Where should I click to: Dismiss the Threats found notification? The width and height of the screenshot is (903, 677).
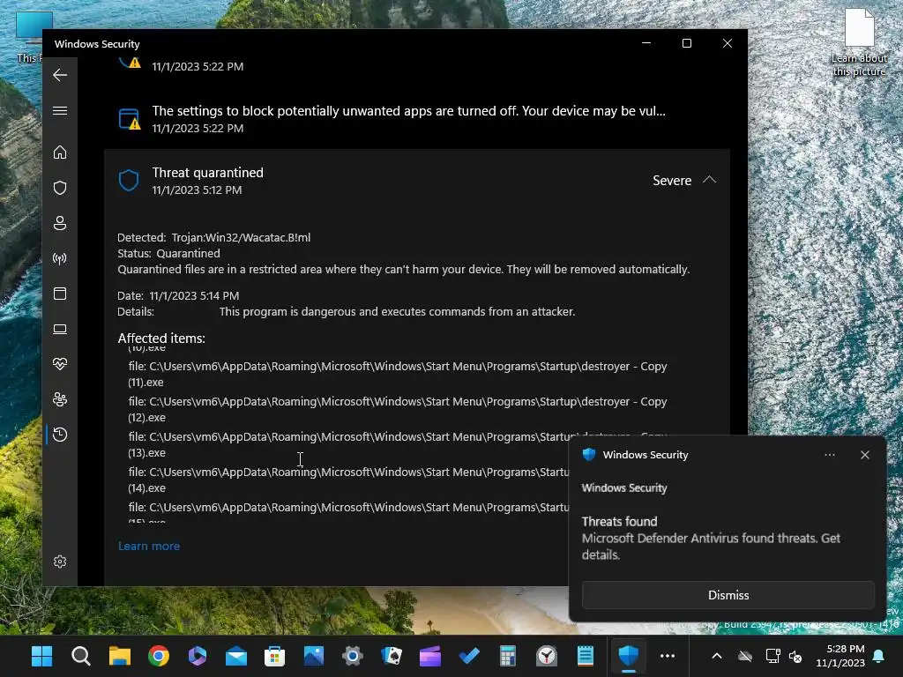[728, 595]
